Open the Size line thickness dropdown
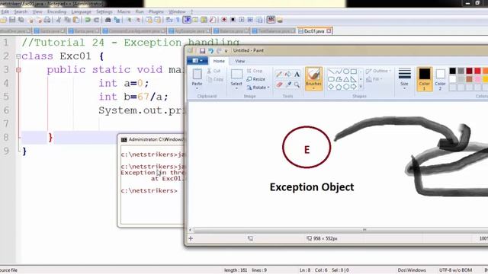Viewport: 488px width, 274px height. tap(404, 79)
